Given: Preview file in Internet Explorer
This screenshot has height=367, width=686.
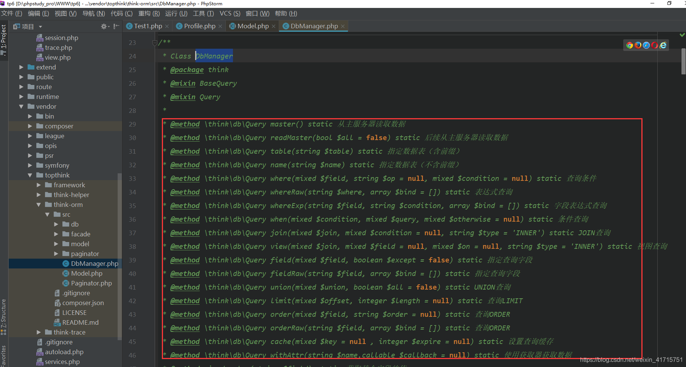Looking at the screenshot, I should [663, 45].
